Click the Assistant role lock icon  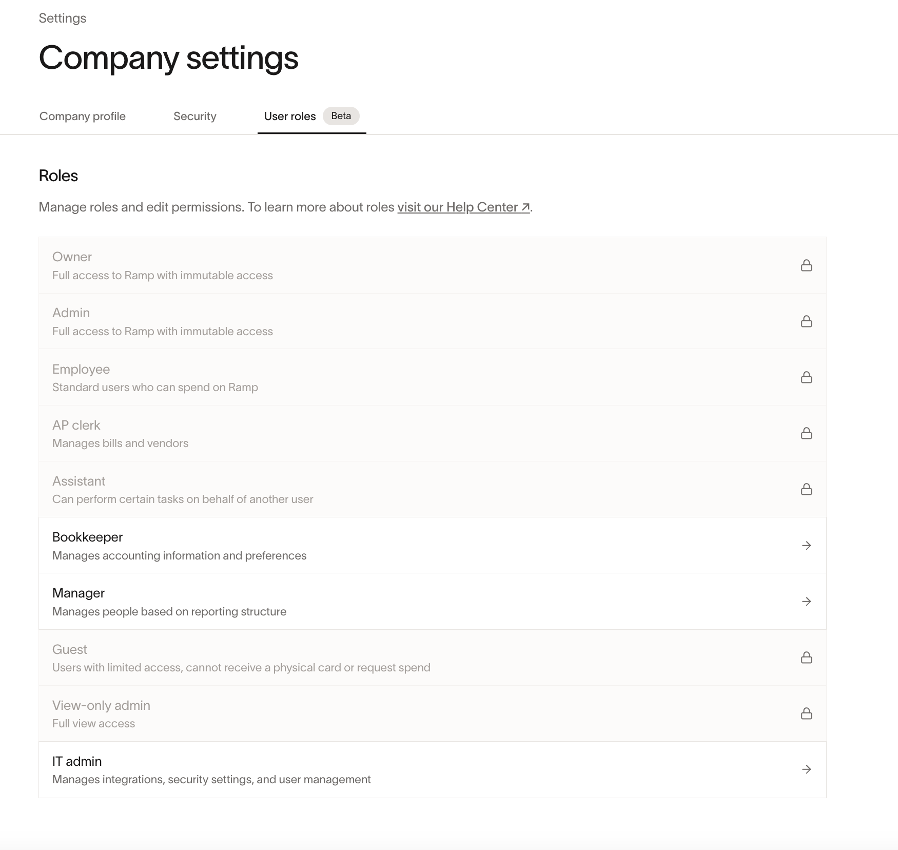[x=806, y=489]
